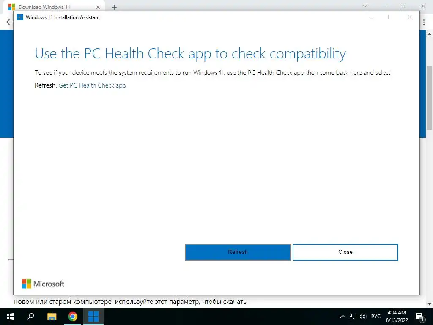The height and width of the screenshot is (325, 433).
Task: Click the Windows 11 Installation Assistant taskbar icon
Action: coord(93,317)
